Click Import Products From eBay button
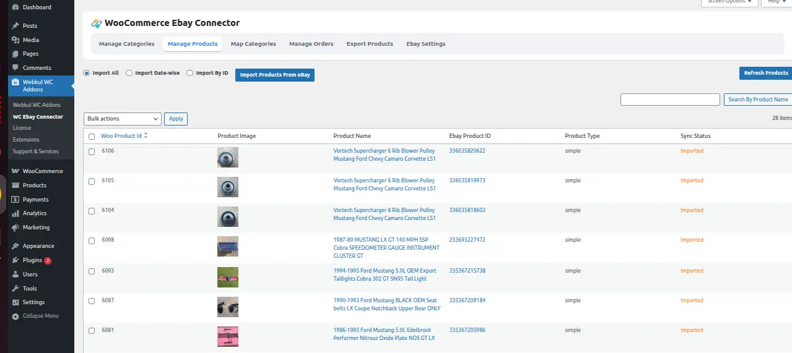Screen dimensions: 792x353 coord(275,75)
